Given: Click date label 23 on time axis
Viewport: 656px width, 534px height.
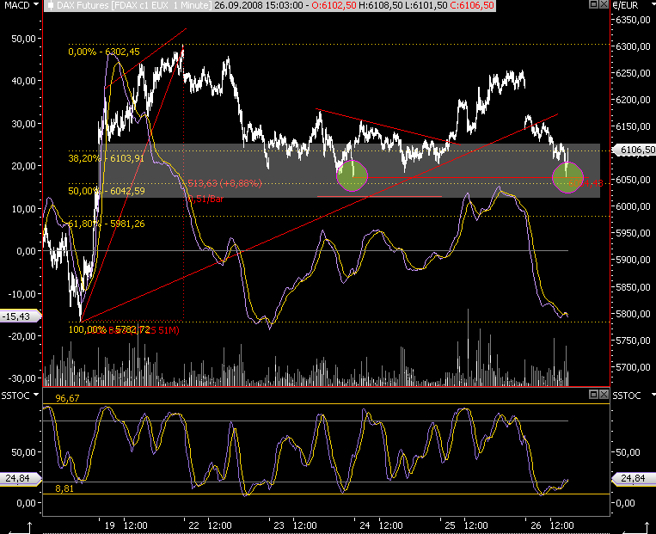Looking at the screenshot, I should [279, 525].
